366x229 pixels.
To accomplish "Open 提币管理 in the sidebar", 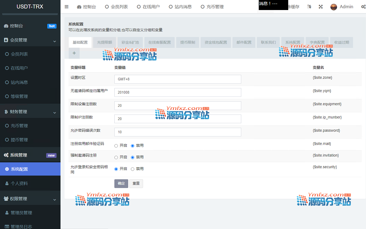I will 19,140.
